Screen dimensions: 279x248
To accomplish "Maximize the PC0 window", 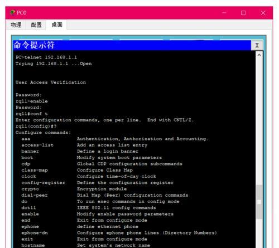I will (243, 13).
